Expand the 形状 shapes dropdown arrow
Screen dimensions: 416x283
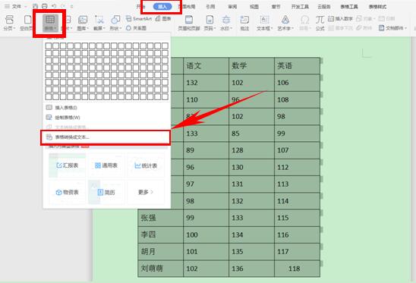120,28
